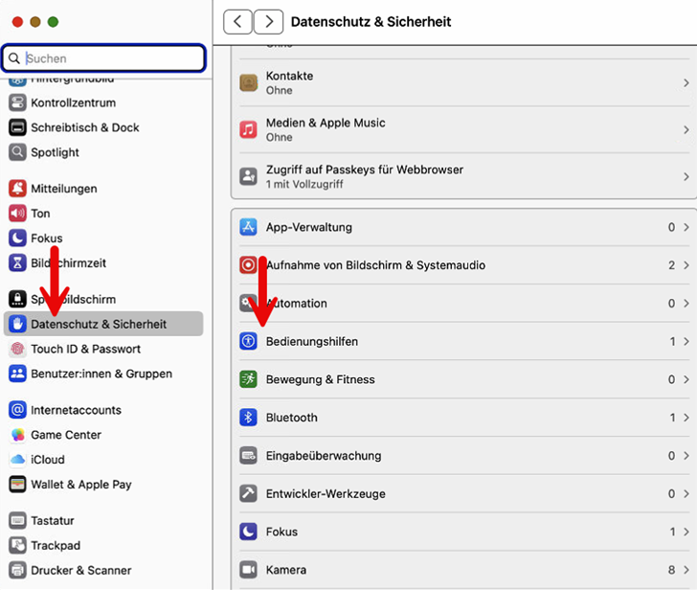Image resolution: width=697 pixels, height=590 pixels.
Task: Click the Bewegung & Fitness icon
Action: (249, 379)
